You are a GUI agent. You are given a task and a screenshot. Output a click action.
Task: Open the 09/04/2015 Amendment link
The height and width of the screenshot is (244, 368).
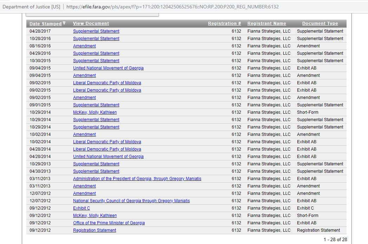[84, 75]
